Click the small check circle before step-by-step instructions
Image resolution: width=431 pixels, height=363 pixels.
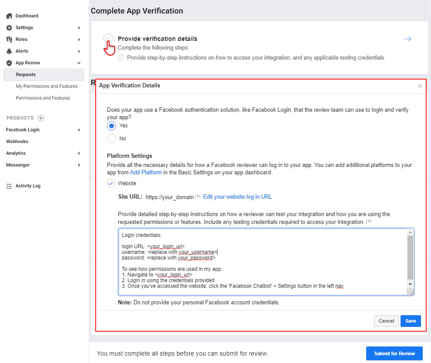click(x=121, y=58)
